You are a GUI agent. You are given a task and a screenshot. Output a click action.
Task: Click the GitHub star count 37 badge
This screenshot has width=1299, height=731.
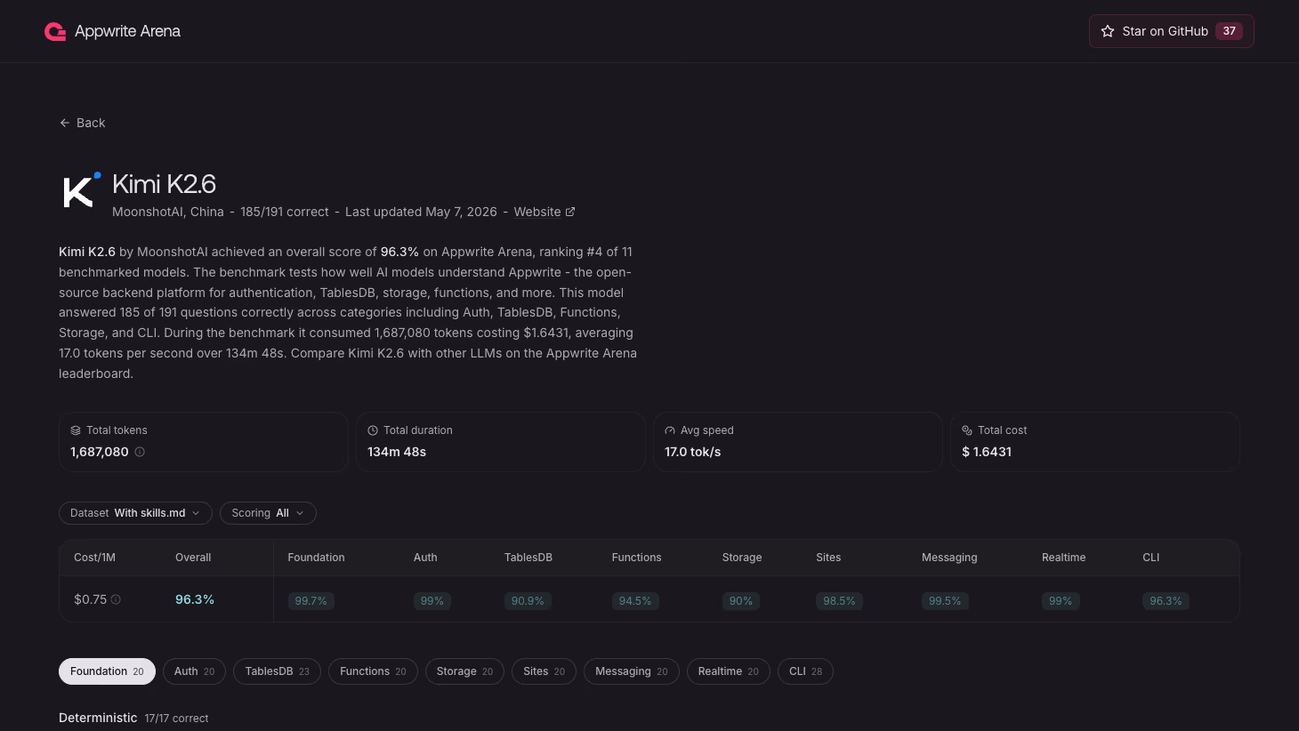(1229, 31)
